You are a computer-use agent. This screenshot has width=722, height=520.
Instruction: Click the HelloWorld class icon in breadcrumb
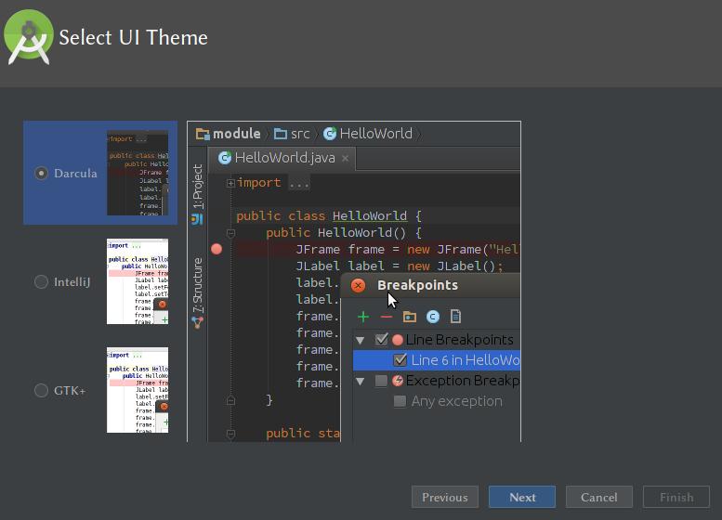click(x=330, y=134)
